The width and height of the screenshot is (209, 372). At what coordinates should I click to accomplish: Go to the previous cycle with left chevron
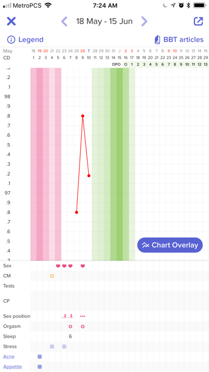point(64,22)
